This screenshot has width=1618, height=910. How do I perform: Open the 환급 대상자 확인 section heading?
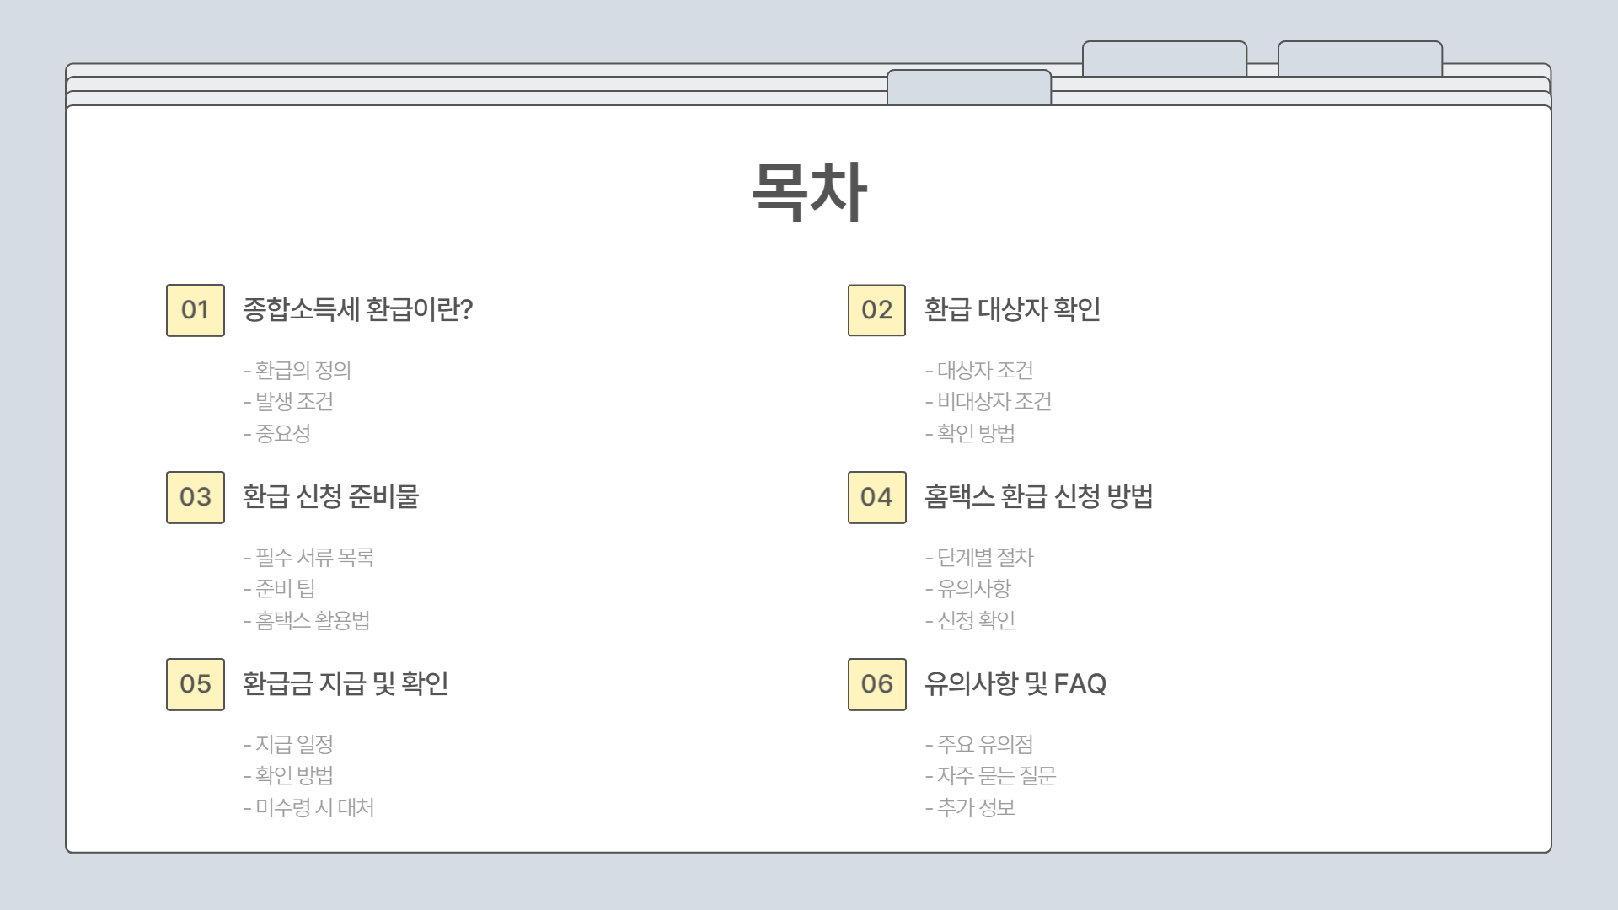coord(1012,310)
